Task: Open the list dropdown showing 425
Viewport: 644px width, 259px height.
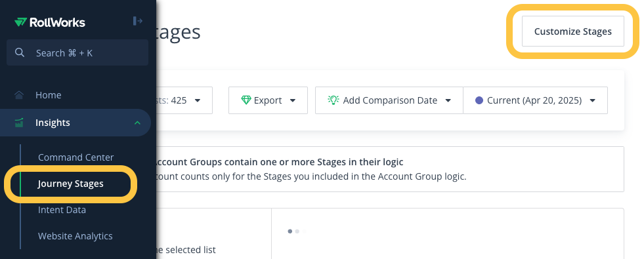Action: click(x=184, y=100)
